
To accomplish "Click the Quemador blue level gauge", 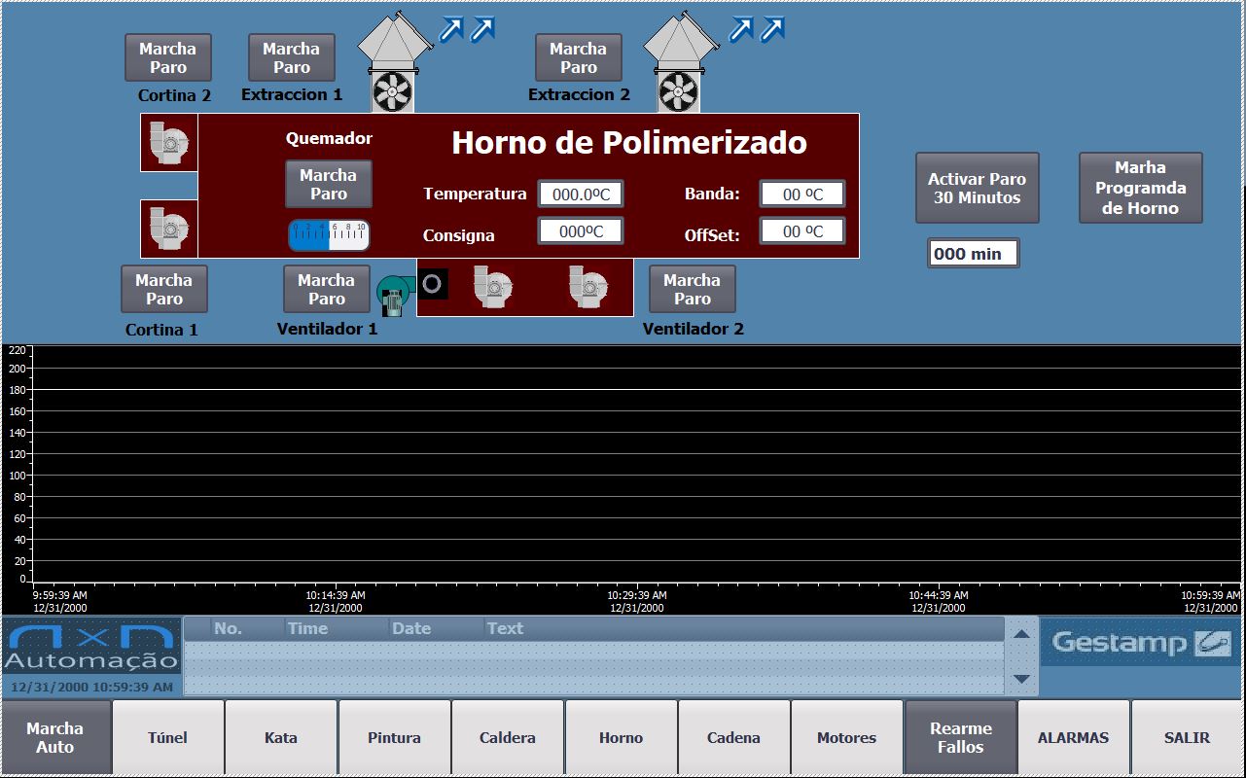I will tap(329, 235).
